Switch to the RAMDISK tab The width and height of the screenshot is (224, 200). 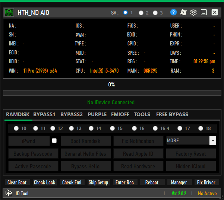pos(18,114)
